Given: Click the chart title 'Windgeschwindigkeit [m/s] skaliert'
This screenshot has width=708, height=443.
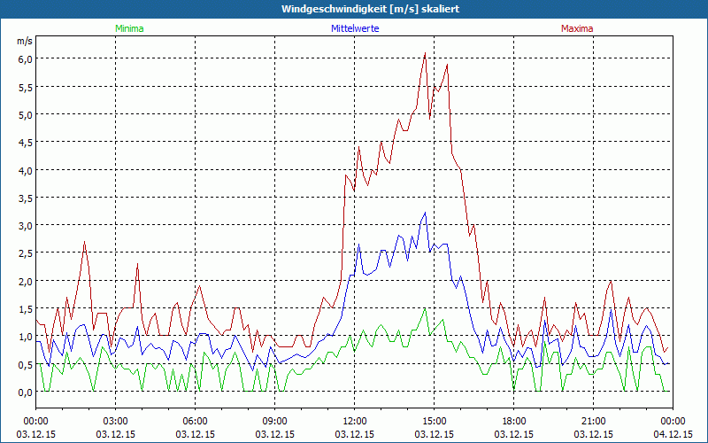Looking at the screenshot, I should [x=370, y=9].
